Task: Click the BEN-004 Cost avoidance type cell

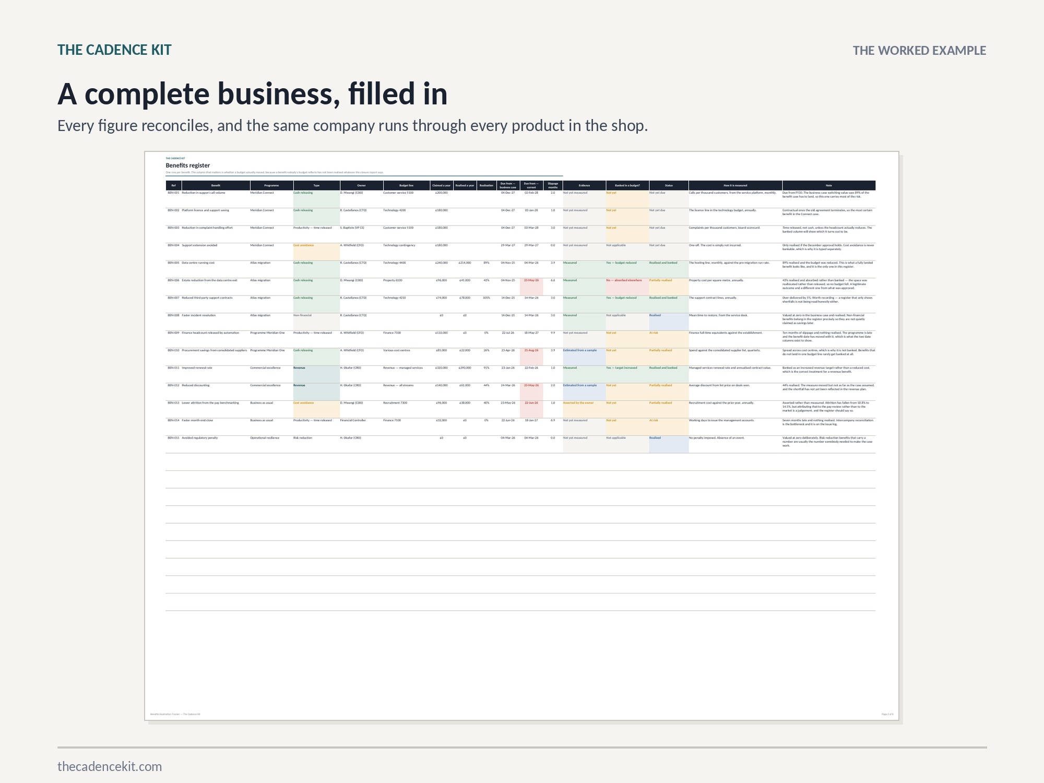Action: (316, 252)
